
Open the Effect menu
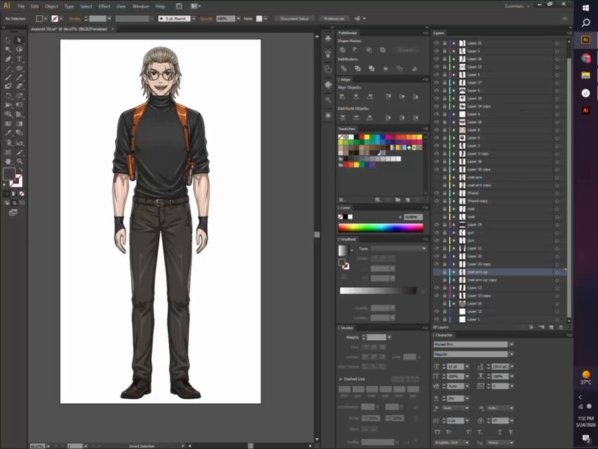click(x=105, y=6)
